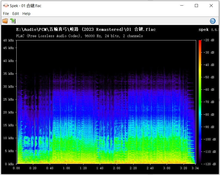220x175 pixels.
Task: Click the 3:00 time label
Action: pyautogui.click(x=167, y=168)
